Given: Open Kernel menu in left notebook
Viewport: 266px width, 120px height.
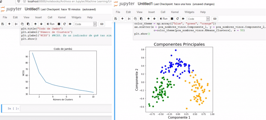Looking at the screenshot, I should click(62, 17).
